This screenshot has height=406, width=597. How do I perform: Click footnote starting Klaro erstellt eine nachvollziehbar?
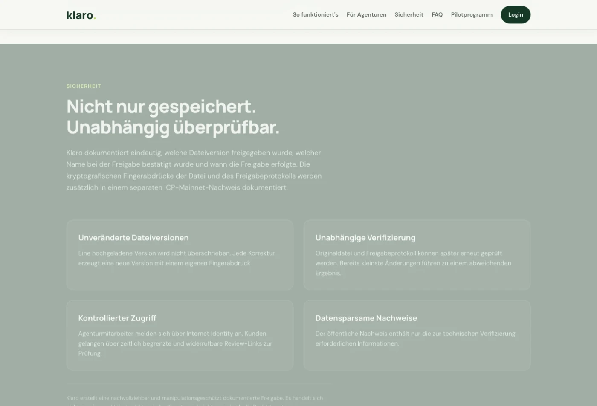tap(195, 400)
